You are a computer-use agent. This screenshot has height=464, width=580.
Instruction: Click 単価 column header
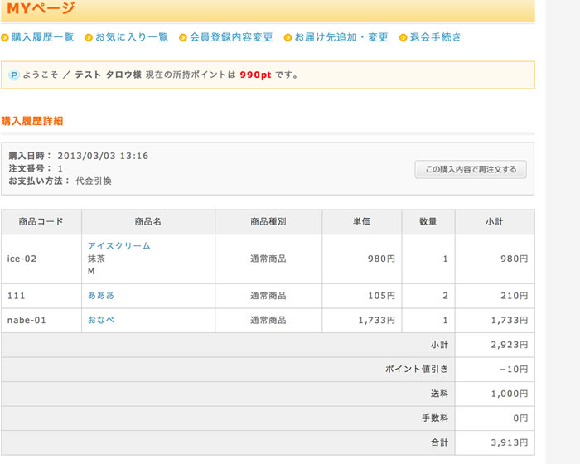[x=362, y=221]
